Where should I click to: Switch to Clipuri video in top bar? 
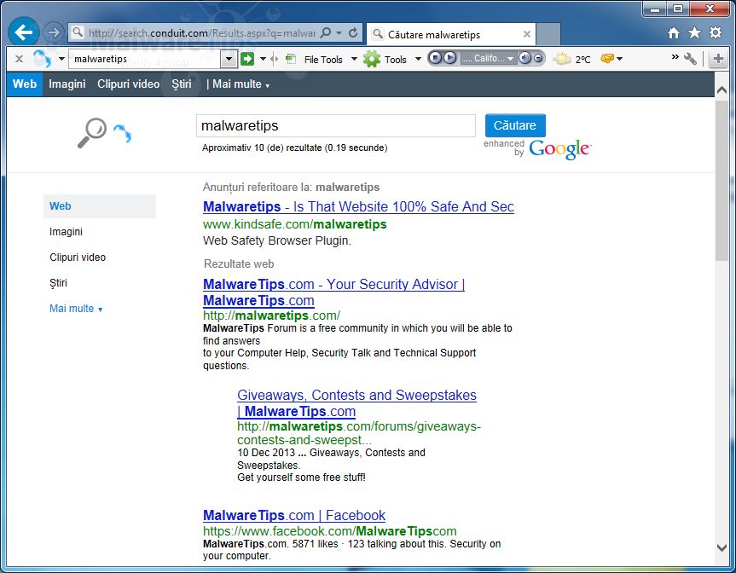click(x=128, y=84)
